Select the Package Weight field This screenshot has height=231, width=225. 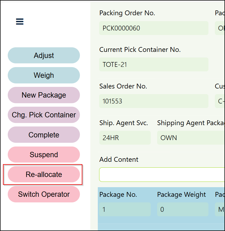pos(183,209)
